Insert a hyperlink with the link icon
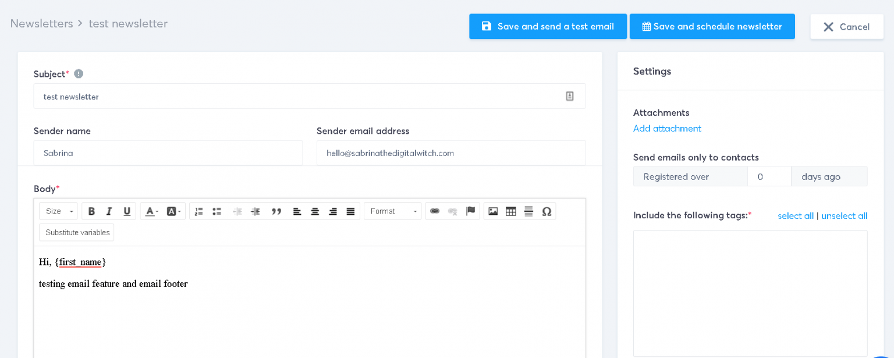The width and height of the screenshot is (894, 358). point(435,211)
